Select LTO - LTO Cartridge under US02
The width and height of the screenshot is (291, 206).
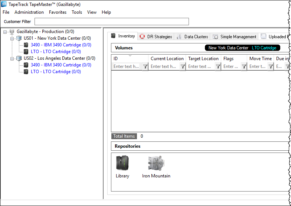coord(56,72)
